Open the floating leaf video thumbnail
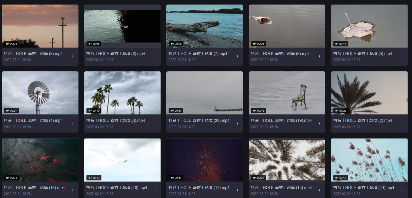 [x=369, y=26]
